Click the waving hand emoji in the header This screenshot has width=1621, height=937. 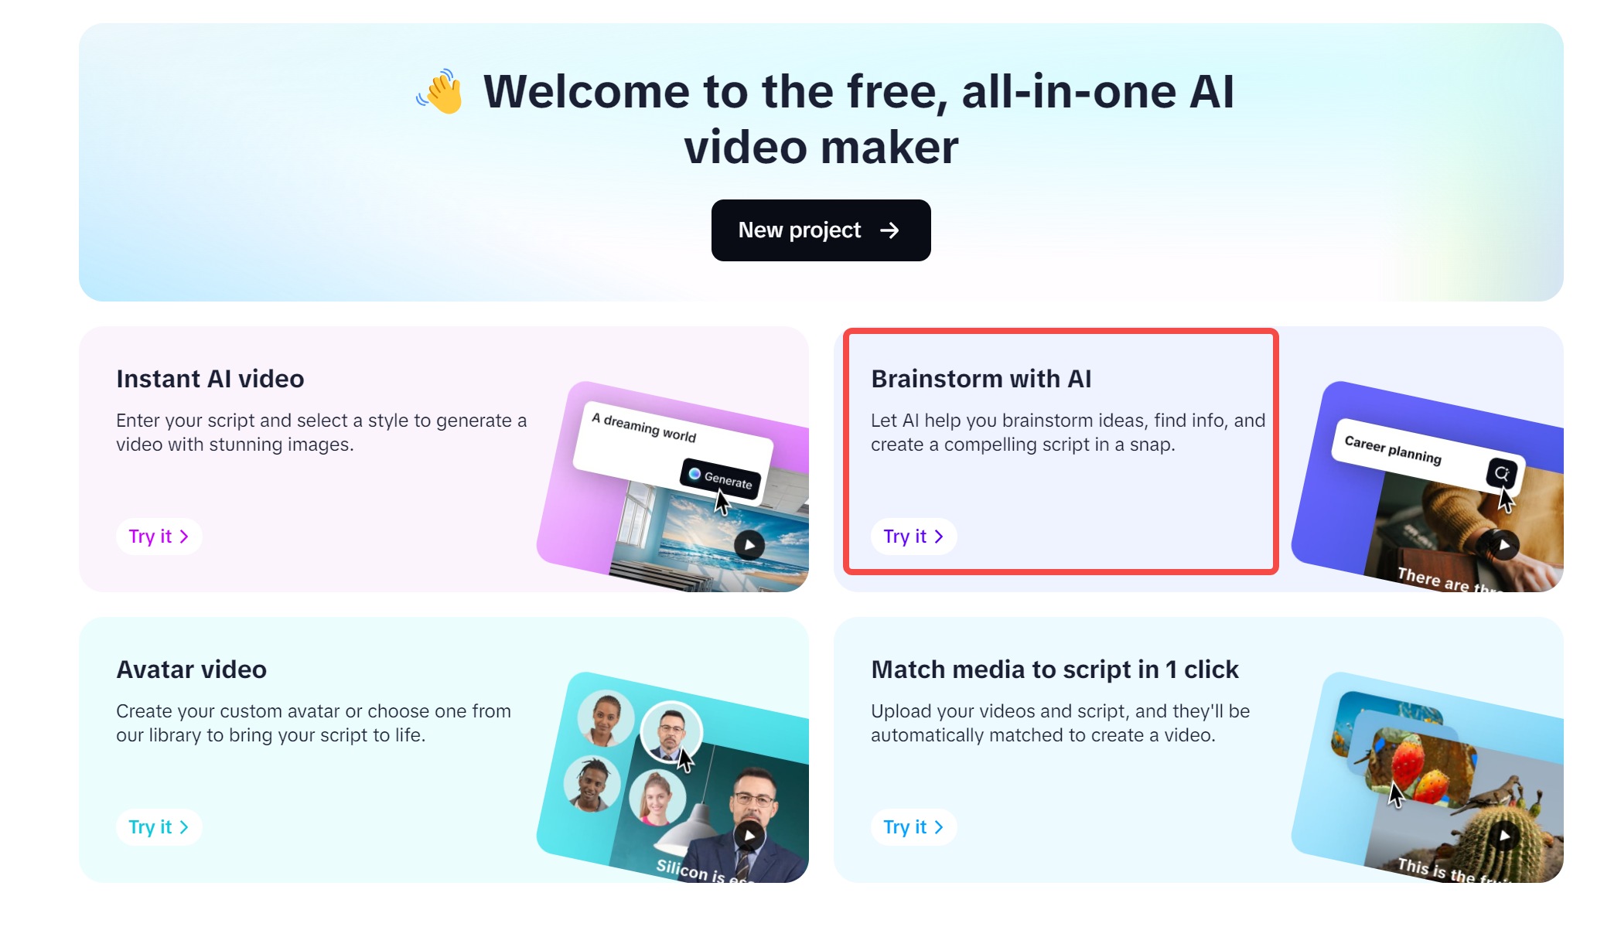point(440,92)
